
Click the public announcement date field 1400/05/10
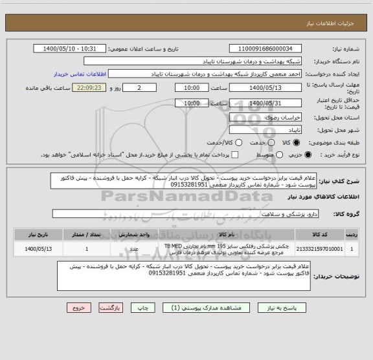point(69,48)
